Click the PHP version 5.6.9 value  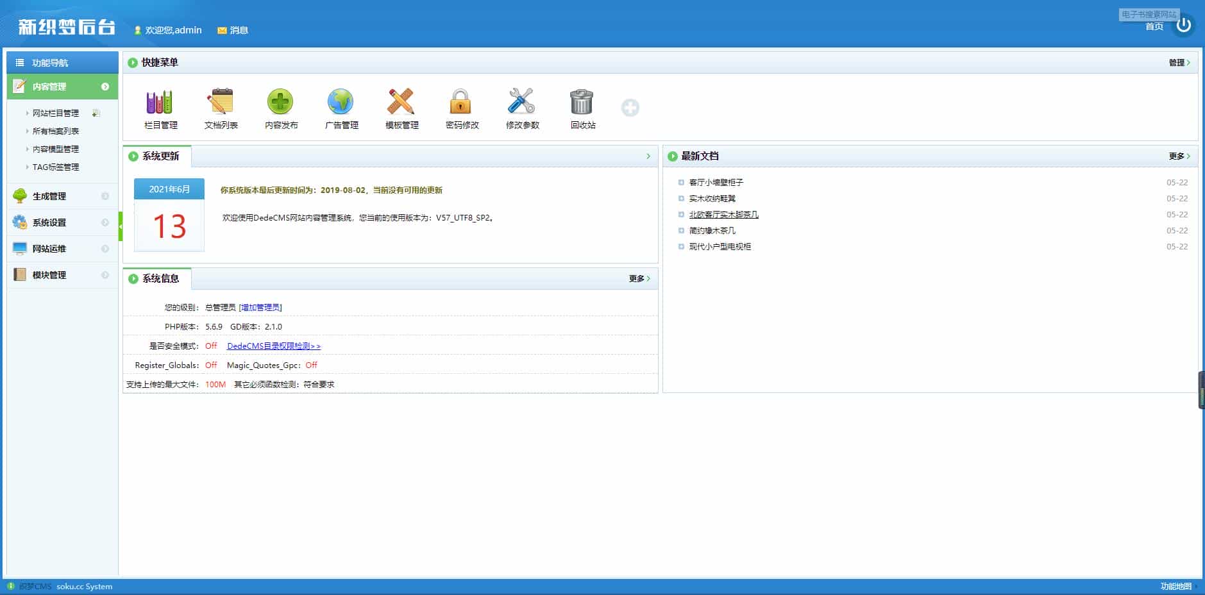pos(214,327)
